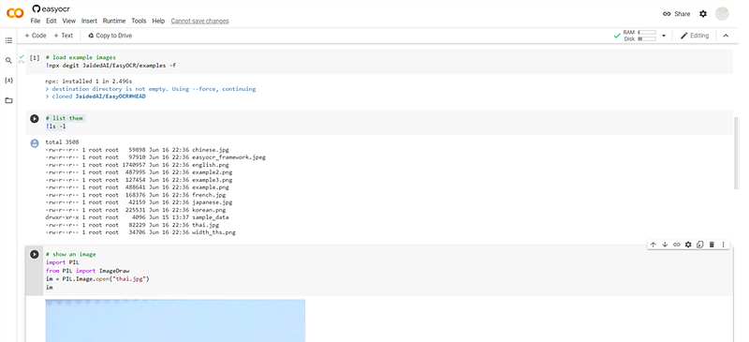Image resolution: width=749 pixels, height=342 pixels.
Task: Click into the 'npx degit' code line
Action: pos(110,65)
